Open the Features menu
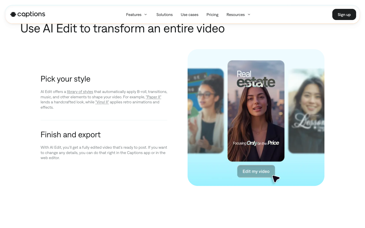This screenshot has height=228, width=365. (x=137, y=15)
